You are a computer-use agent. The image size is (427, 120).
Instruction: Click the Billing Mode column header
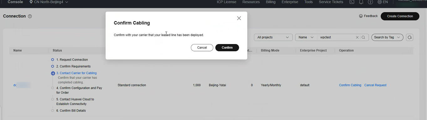pos(270,50)
